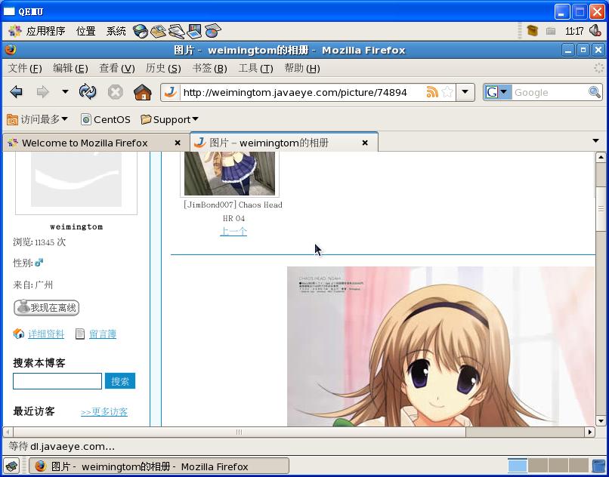Launch the spreadsheet chart icon in panel
Viewport: 609px width, 477px height.
coord(212,31)
